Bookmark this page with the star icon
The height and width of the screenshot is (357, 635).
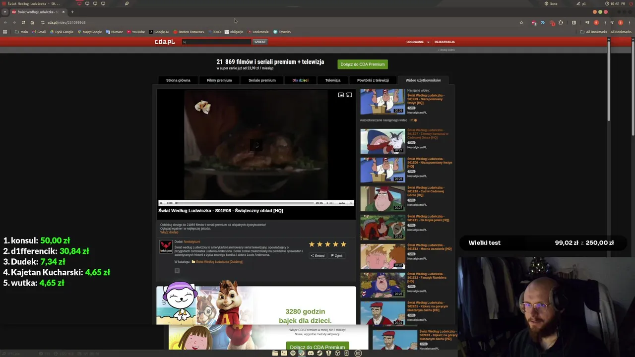point(521,22)
